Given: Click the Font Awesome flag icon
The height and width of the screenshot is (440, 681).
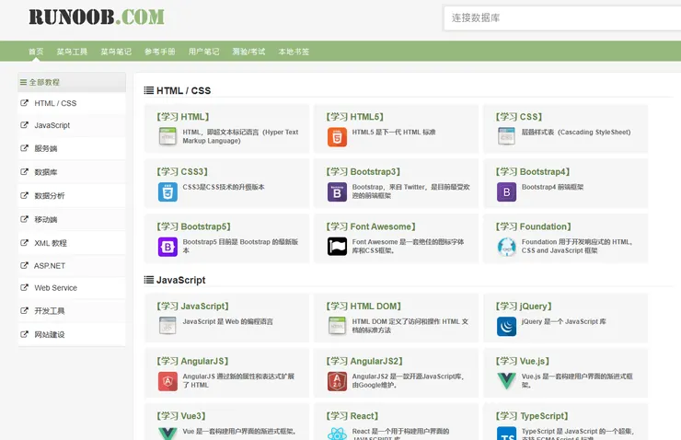Looking at the screenshot, I should [337, 247].
